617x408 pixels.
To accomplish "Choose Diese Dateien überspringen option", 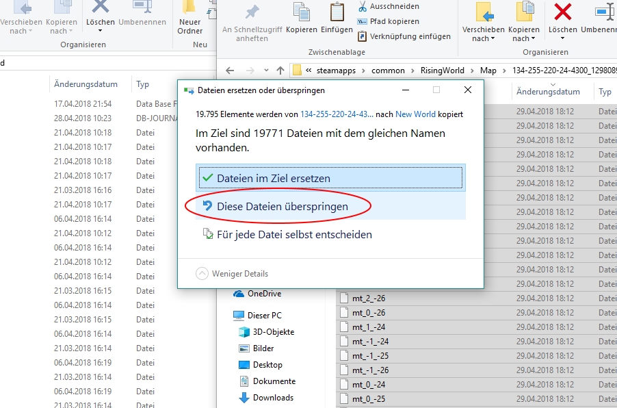I will [x=282, y=206].
